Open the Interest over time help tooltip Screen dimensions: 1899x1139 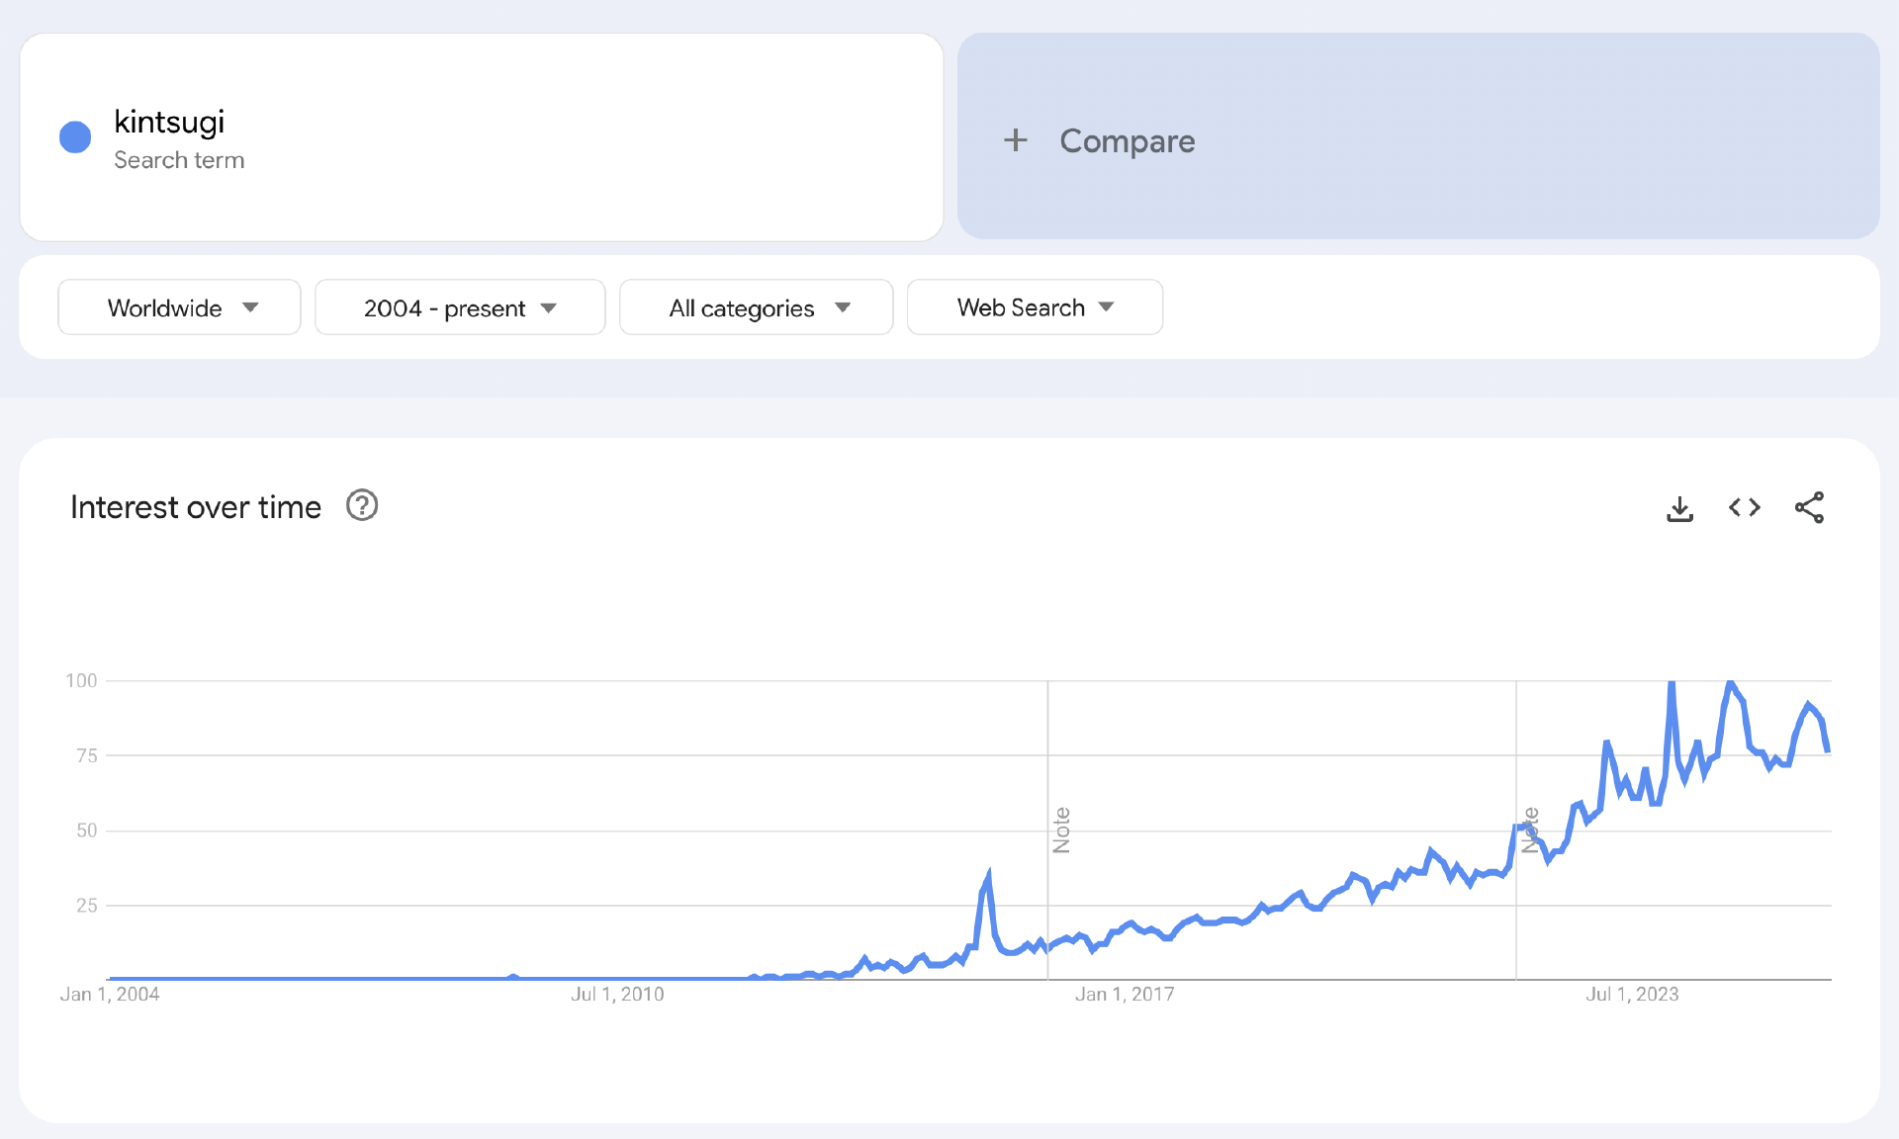coord(362,506)
